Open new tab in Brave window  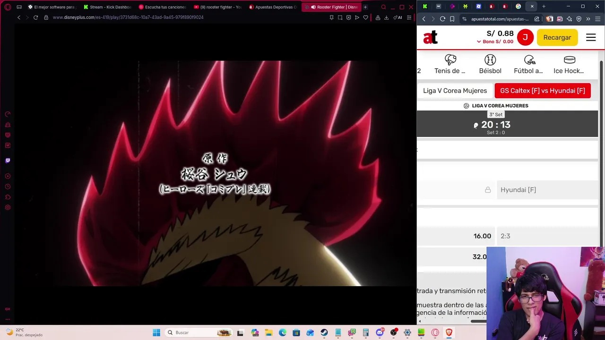point(544,6)
